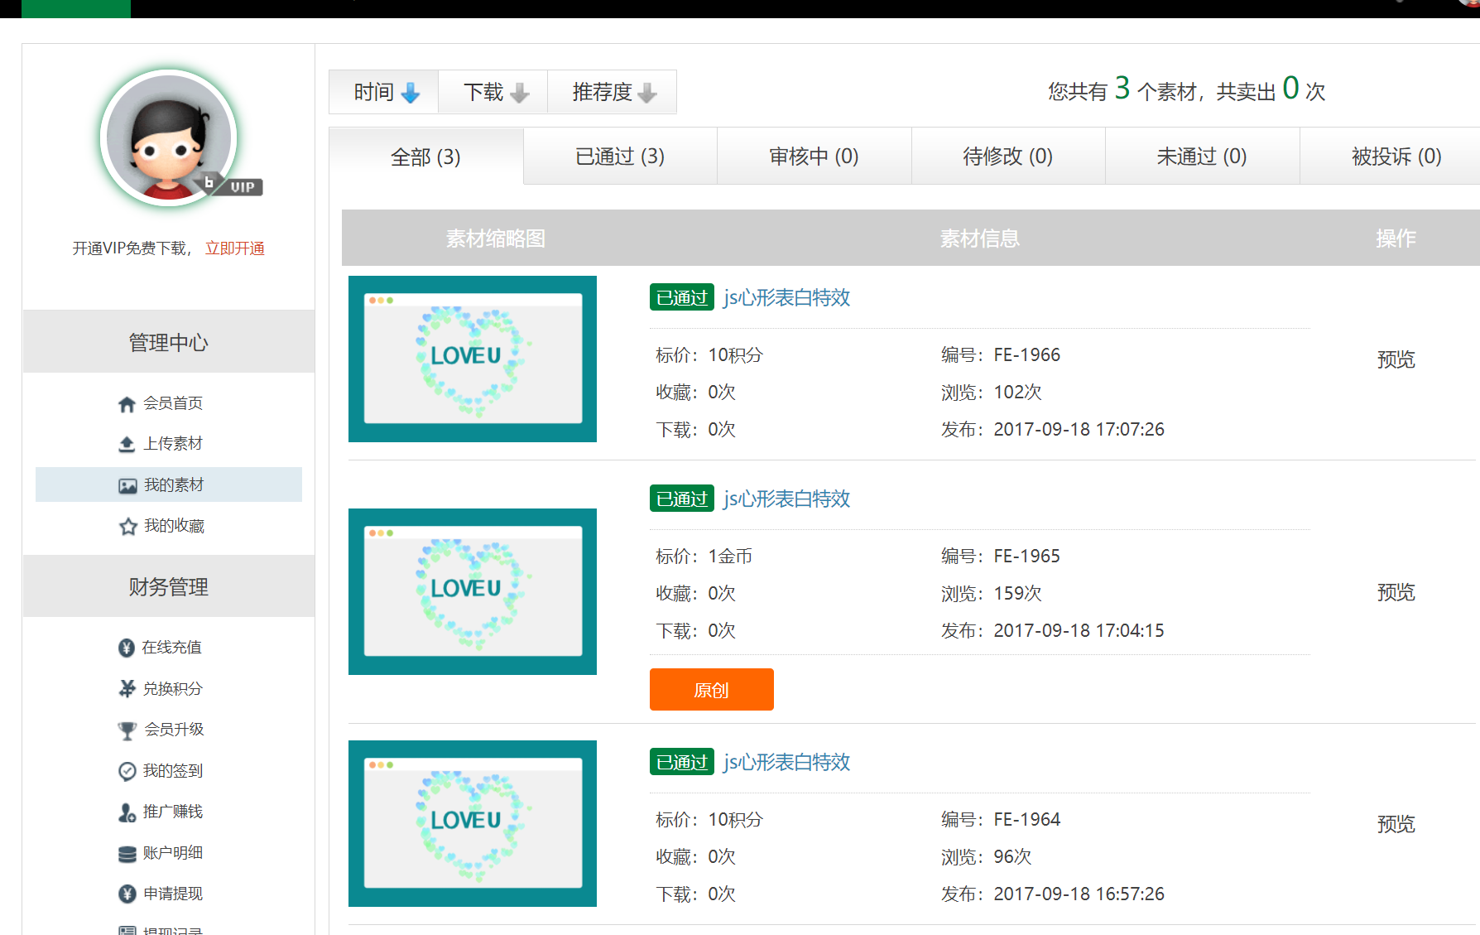Open 兑换积分 via the exchange icon
The height and width of the screenshot is (935, 1480).
pos(126,688)
